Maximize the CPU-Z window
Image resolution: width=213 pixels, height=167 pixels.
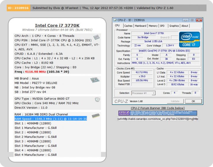192,20
